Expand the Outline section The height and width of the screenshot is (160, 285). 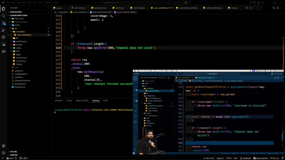pos(29,152)
